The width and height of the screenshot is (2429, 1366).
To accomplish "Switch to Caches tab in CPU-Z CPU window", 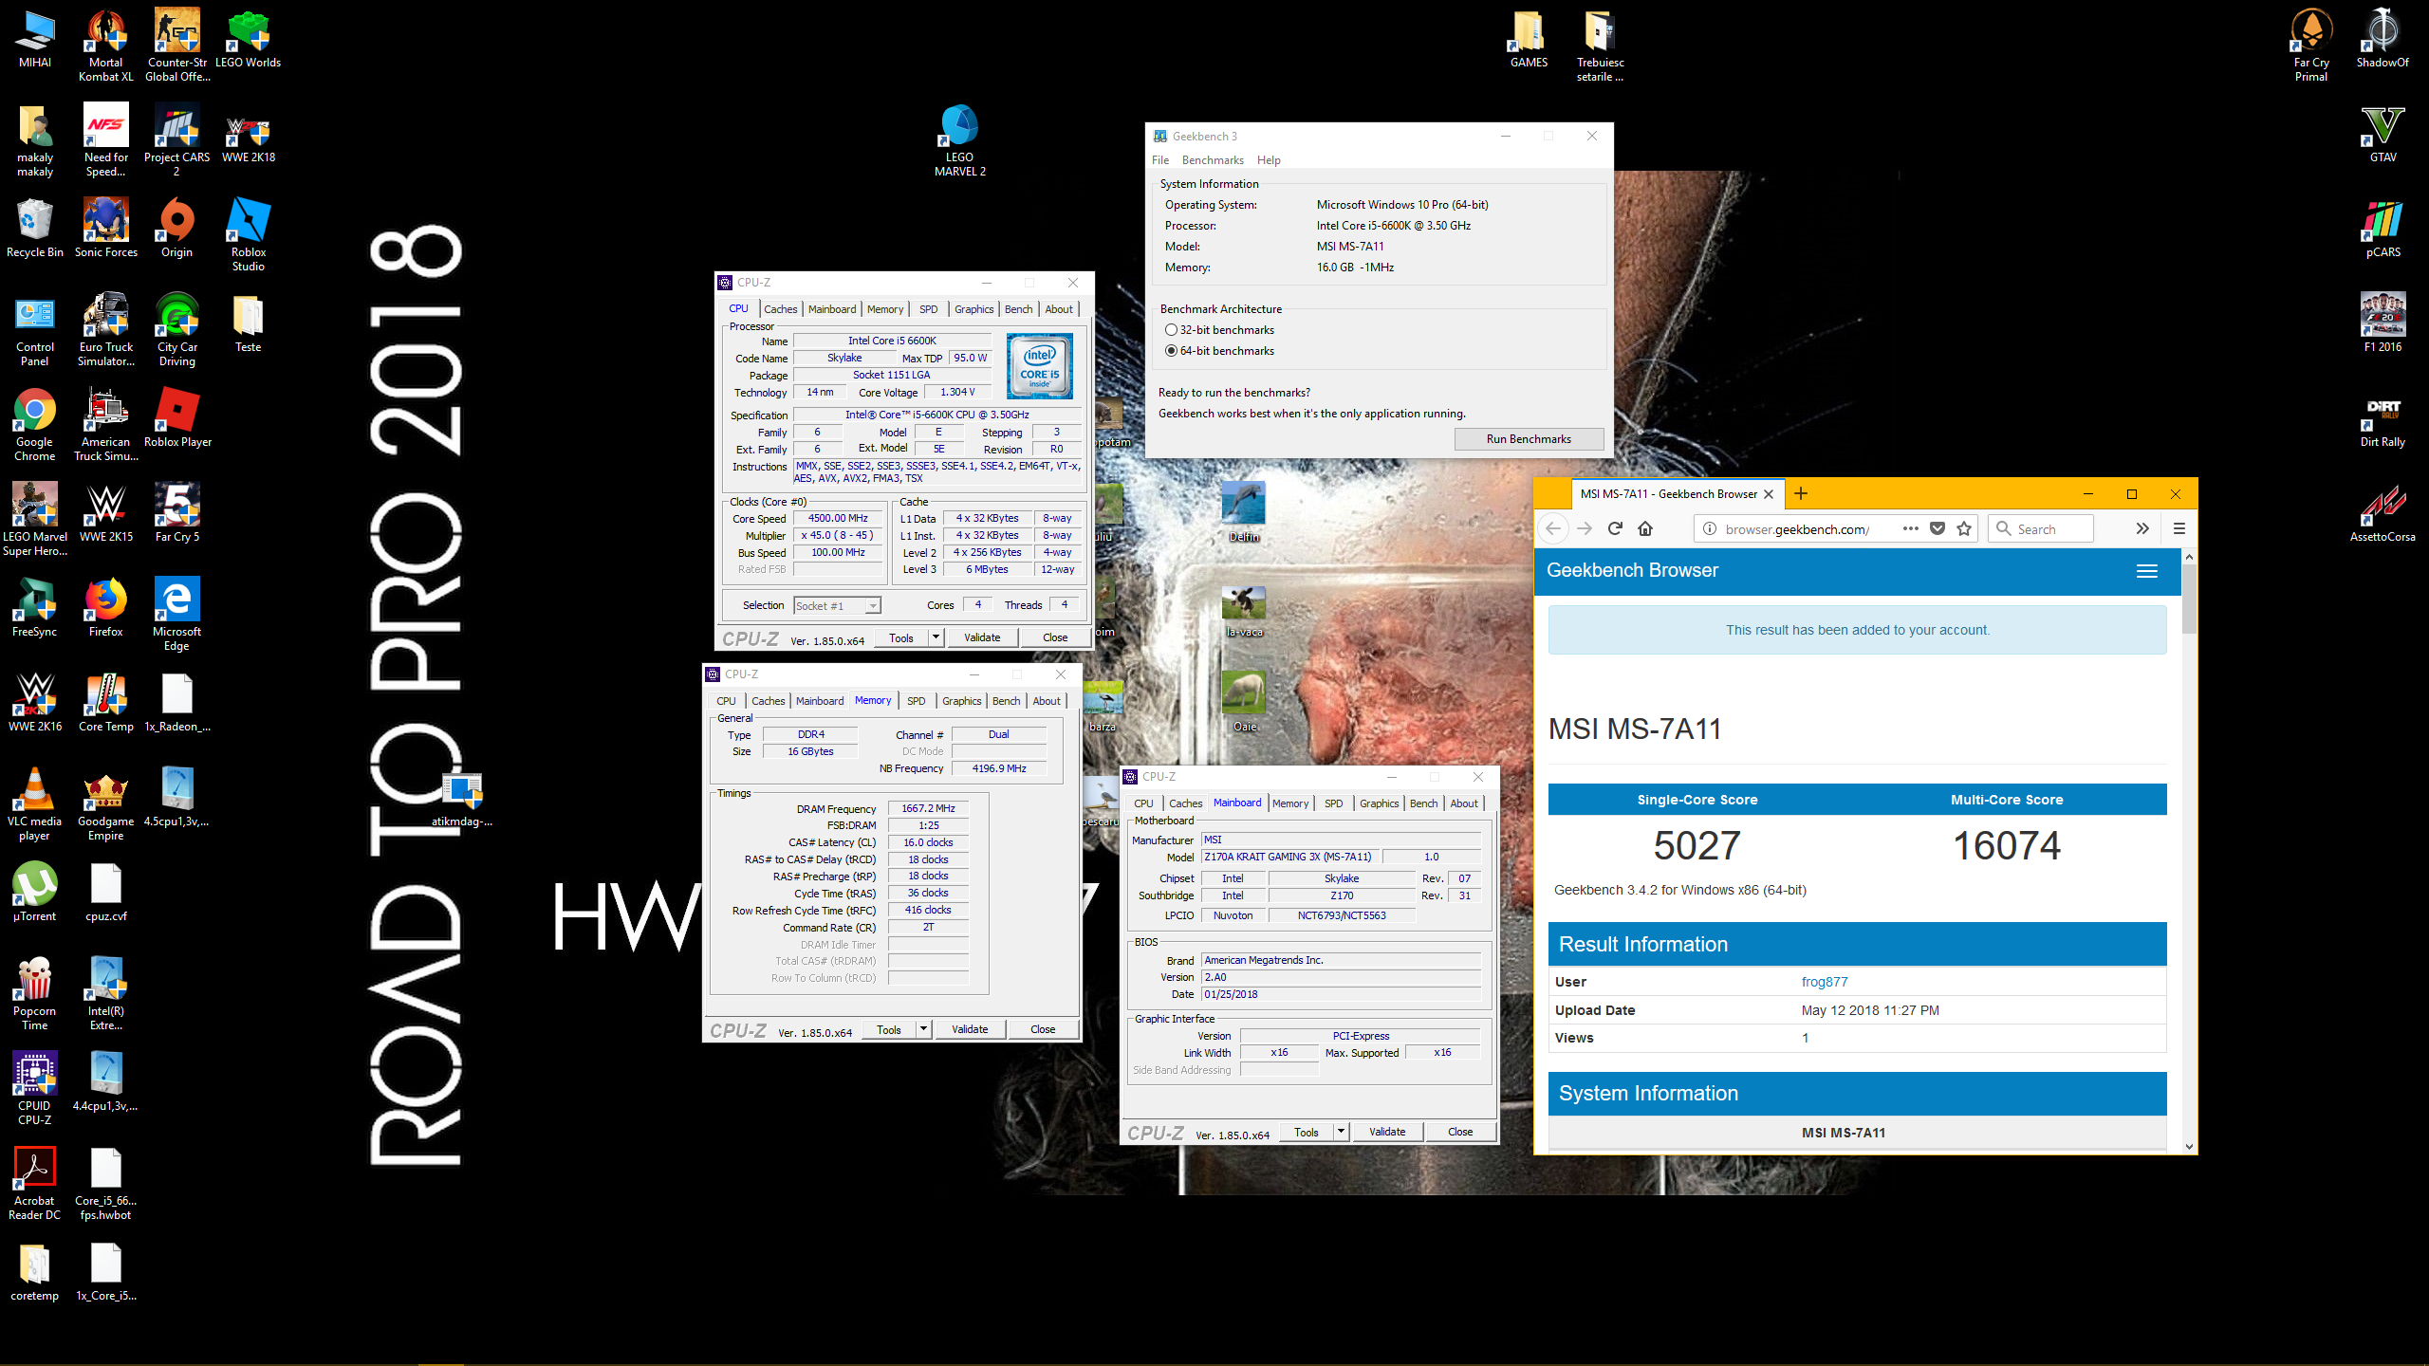I will point(781,309).
